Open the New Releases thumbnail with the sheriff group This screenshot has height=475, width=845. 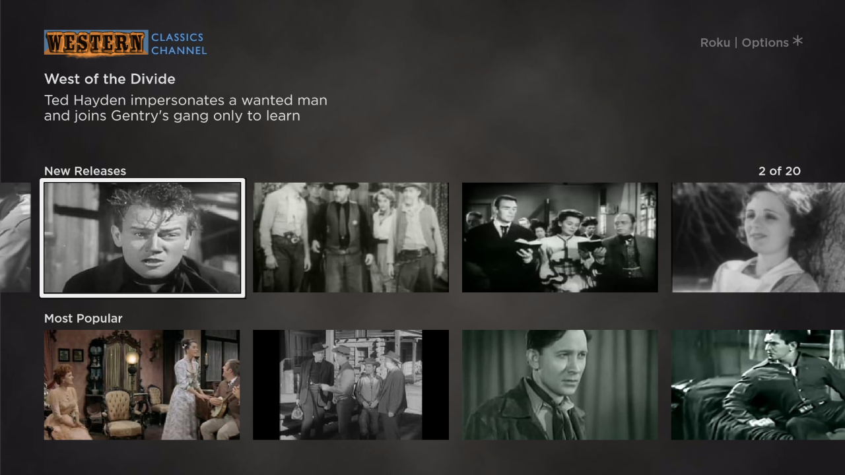pyautogui.click(x=351, y=237)
